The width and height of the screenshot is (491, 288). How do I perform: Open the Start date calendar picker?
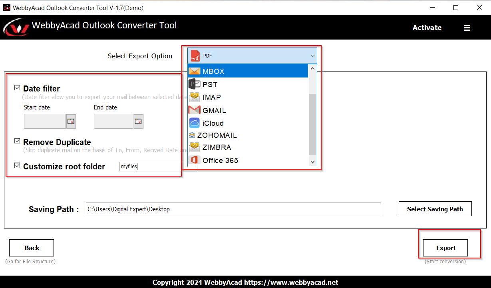(71, 121)
